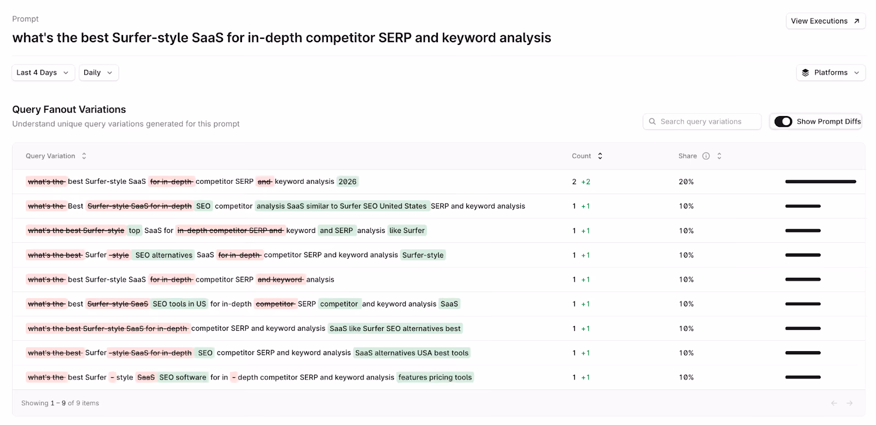Click the prompt title text
Image resolution: width=876 pixels, height=425 pixels.
click(282, 38)
